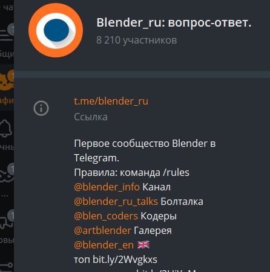Select the orange cat folder in sidebar
The image size is (270, 272).
pyautogui.click(x=7, y=80)
